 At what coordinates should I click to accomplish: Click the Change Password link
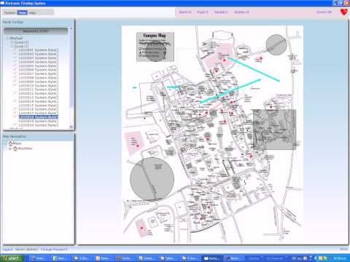point(54,249)
